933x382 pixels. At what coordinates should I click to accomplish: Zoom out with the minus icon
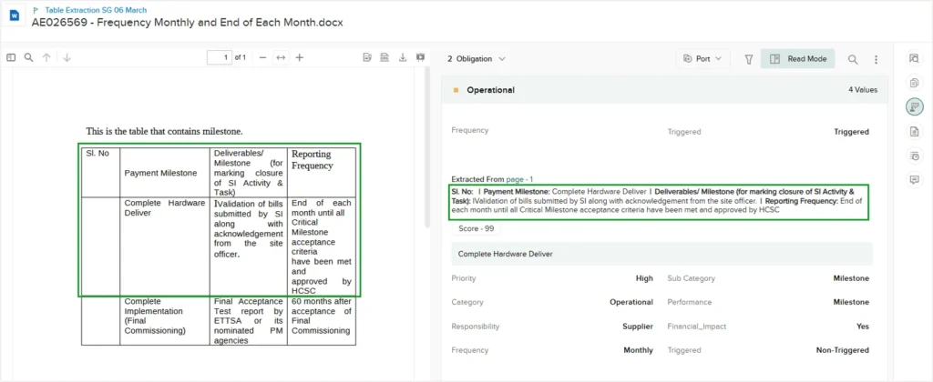(x=263, y=57)
